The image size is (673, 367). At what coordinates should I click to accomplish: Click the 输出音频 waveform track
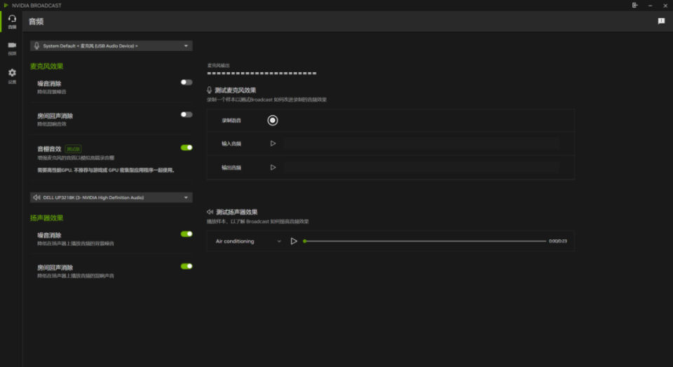421,167
